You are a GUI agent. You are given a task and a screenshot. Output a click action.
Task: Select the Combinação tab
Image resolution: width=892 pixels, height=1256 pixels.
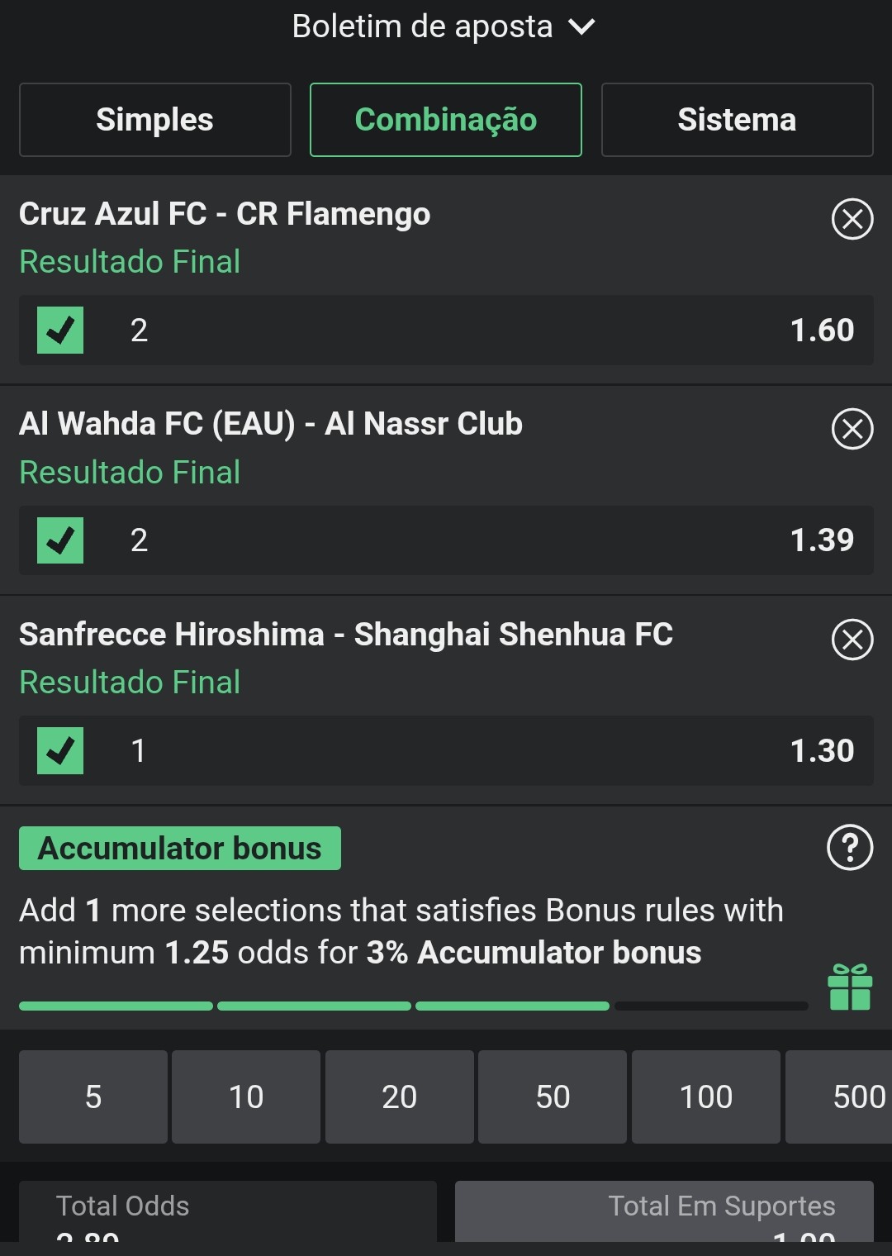[x=446, y=120]
